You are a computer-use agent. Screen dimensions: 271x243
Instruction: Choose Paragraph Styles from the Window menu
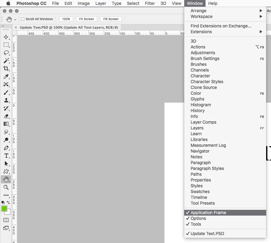coord(225,168)
